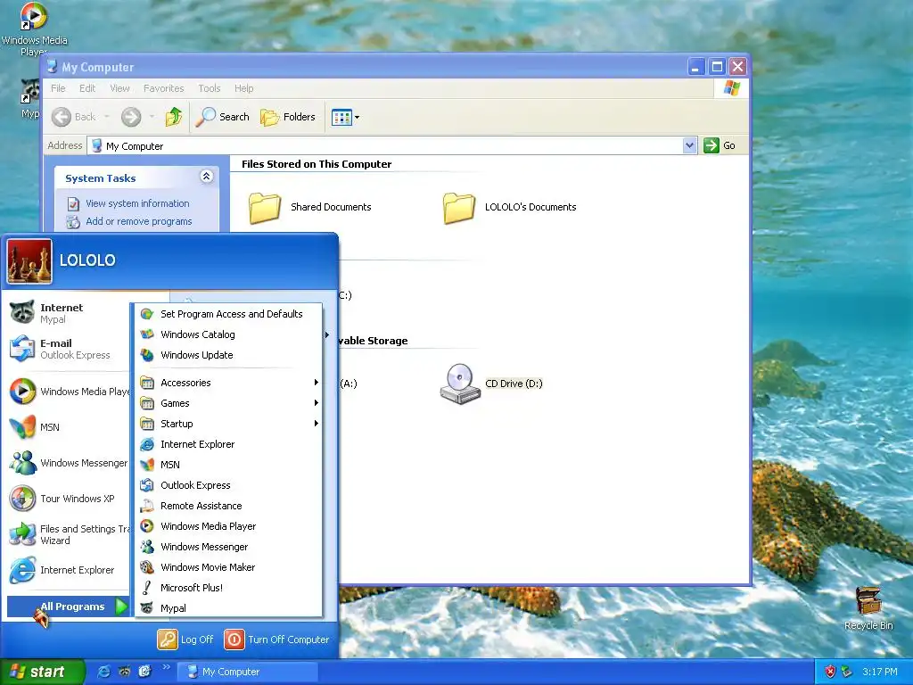This screenshot has width=913, height=685.
Task: Click the tray icon next to the clock
Action: (847, 672)
